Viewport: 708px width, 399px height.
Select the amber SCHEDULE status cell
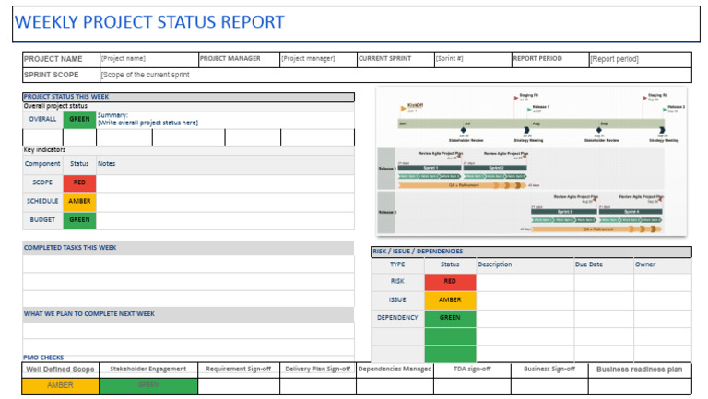click(79, 201)
